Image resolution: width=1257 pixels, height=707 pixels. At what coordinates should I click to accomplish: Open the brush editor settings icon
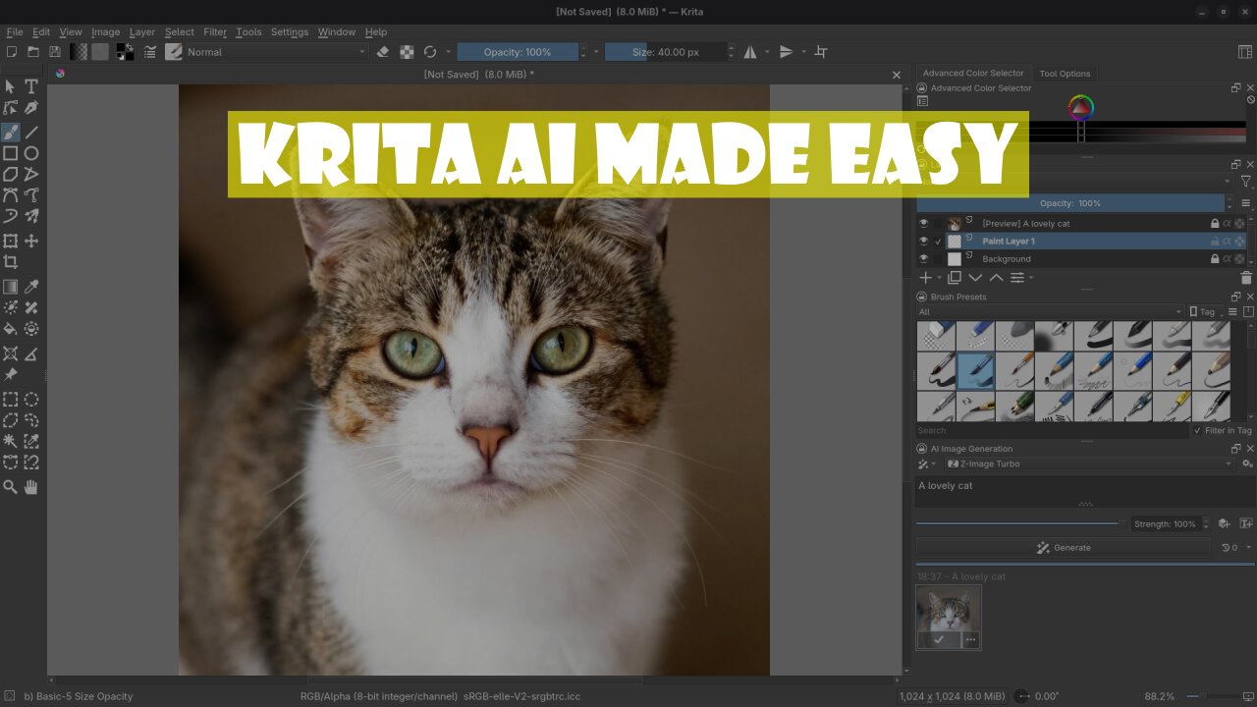(x=151, y=52)
